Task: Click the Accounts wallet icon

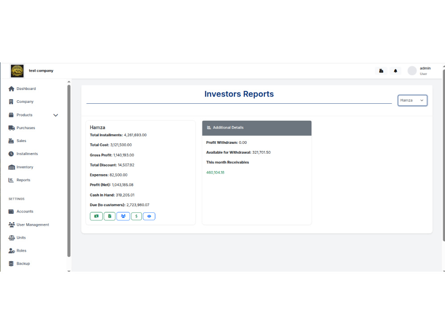Action: pos(11,212)
